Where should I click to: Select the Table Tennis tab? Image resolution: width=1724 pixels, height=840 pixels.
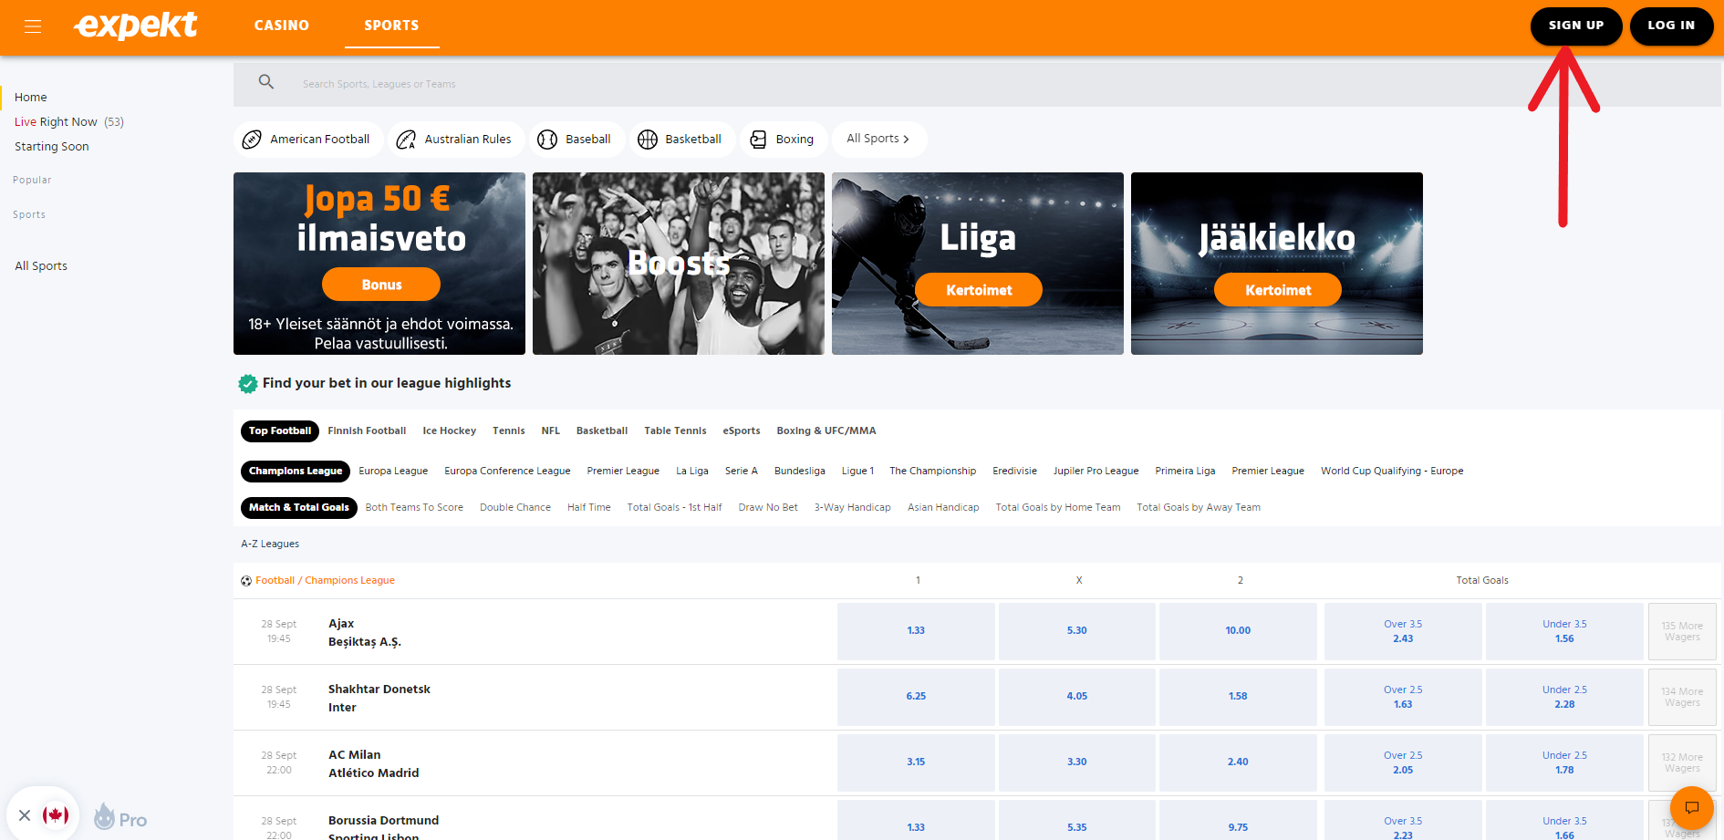(675, 431)
